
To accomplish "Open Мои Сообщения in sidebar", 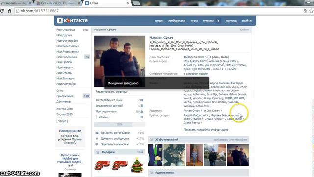I will (x=67, y=57).
